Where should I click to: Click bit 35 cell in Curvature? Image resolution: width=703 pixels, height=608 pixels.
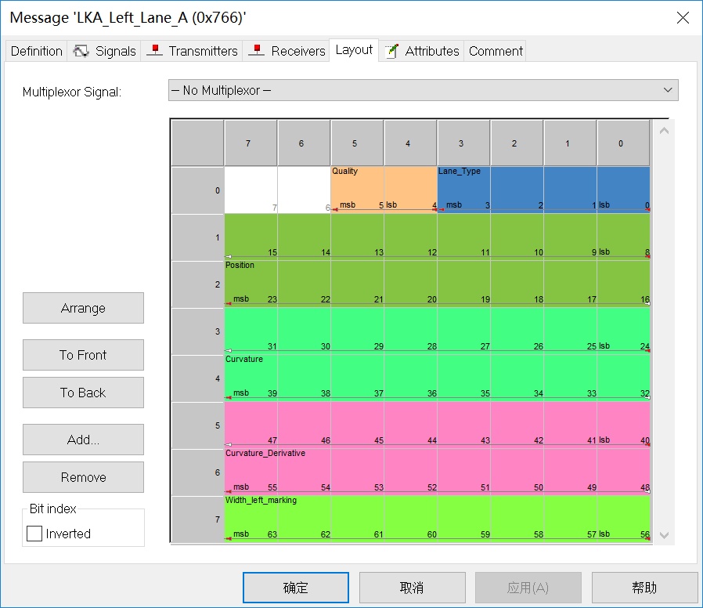click(464, 378)
